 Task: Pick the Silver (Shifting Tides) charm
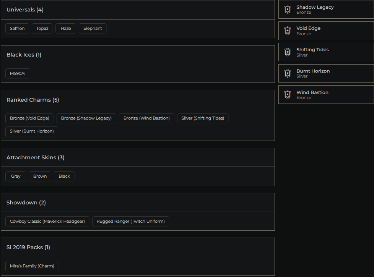click(203, 118)
